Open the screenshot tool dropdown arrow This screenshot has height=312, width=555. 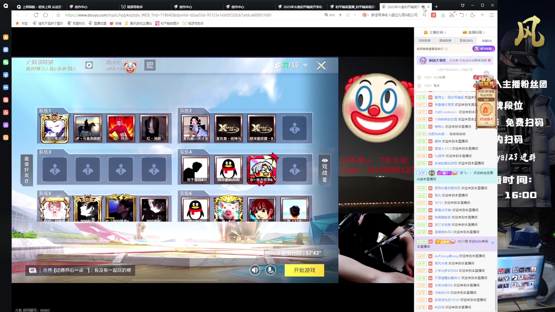[x=456, y=15]
